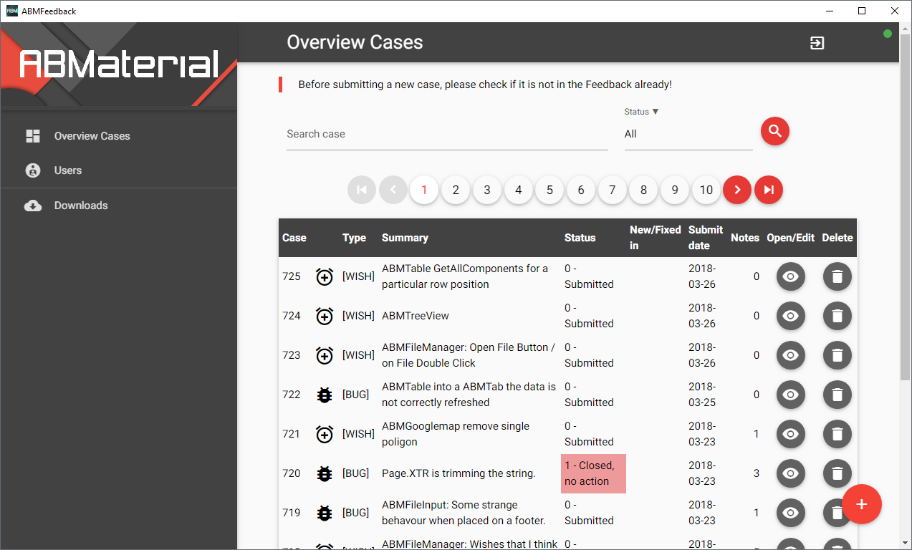Viewport: 912px width, 550px height.
Task: Open case 725 with the eye button
Action: [x=791, y=276]
